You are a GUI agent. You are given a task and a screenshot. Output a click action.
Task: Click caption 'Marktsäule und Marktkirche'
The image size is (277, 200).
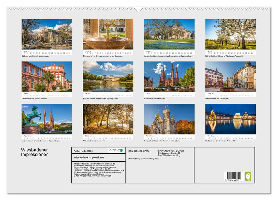(x=155, y=98)
